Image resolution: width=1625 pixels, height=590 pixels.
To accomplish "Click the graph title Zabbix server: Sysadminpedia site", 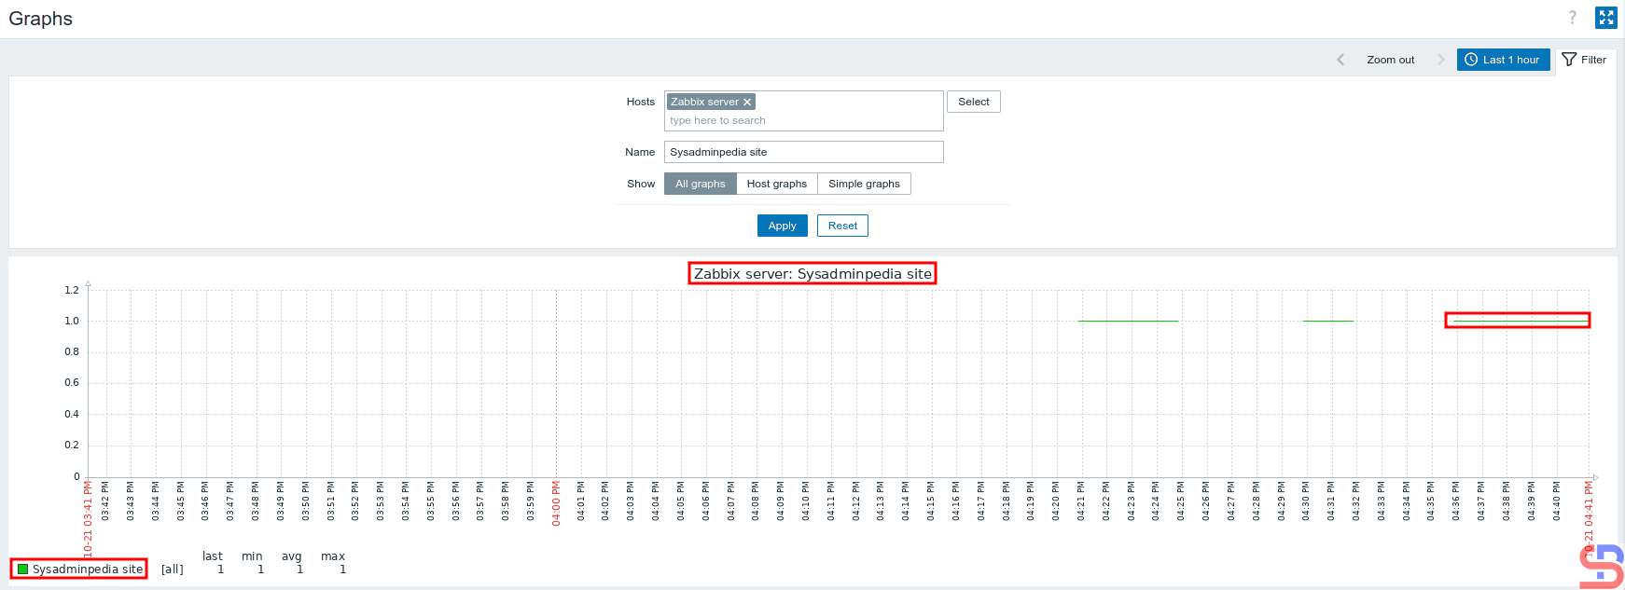I will point(812,274).
